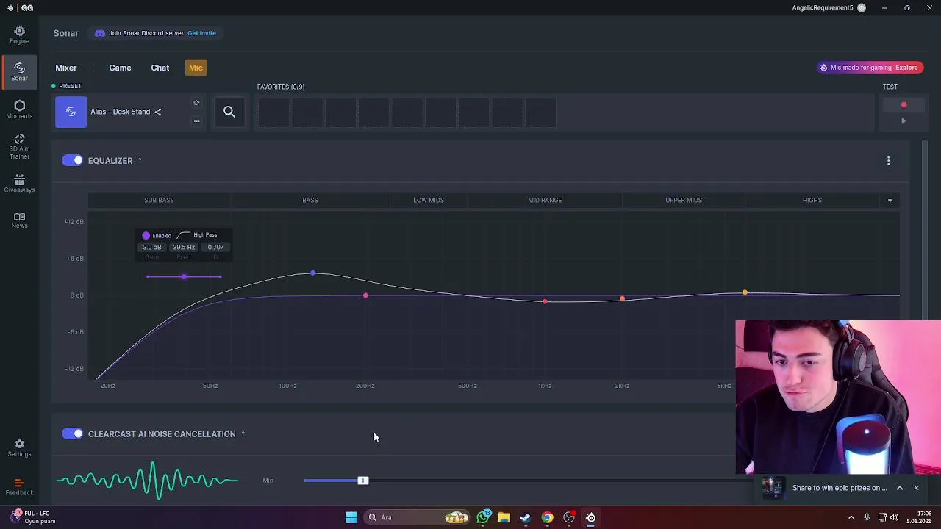Expand the EQ band labels dropdown arrow
Screen dimensions: 941x529
[x=890, y=200]
